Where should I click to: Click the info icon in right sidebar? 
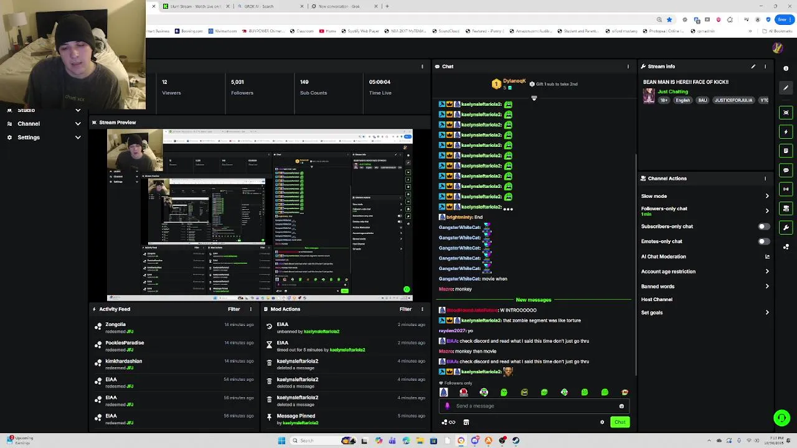click(x=786, y=69)
